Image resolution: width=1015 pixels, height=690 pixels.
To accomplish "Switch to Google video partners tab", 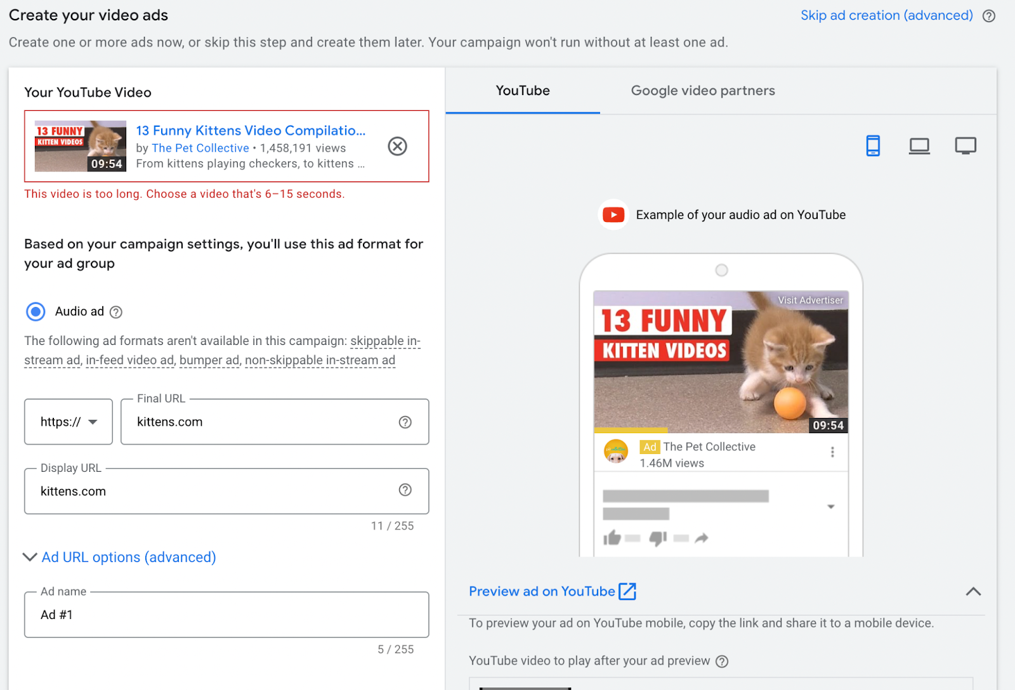I will [703, 91].
